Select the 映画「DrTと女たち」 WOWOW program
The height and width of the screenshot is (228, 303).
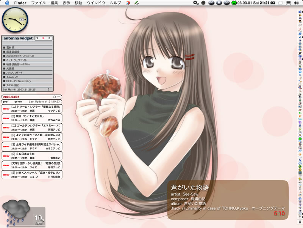click(32, 118)
